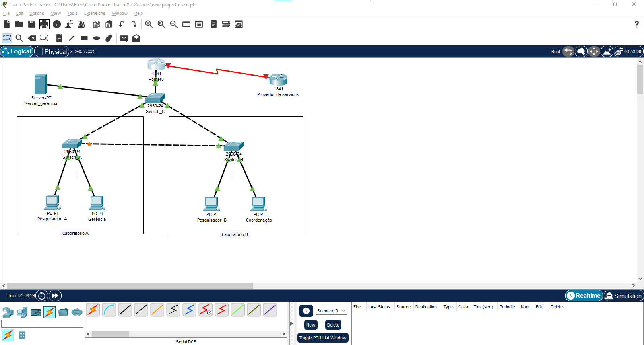Image resolution: width=644 pixels, height=345 pixels.
Task: Add a Complex PDU with the open envelope
Action: 136,38
